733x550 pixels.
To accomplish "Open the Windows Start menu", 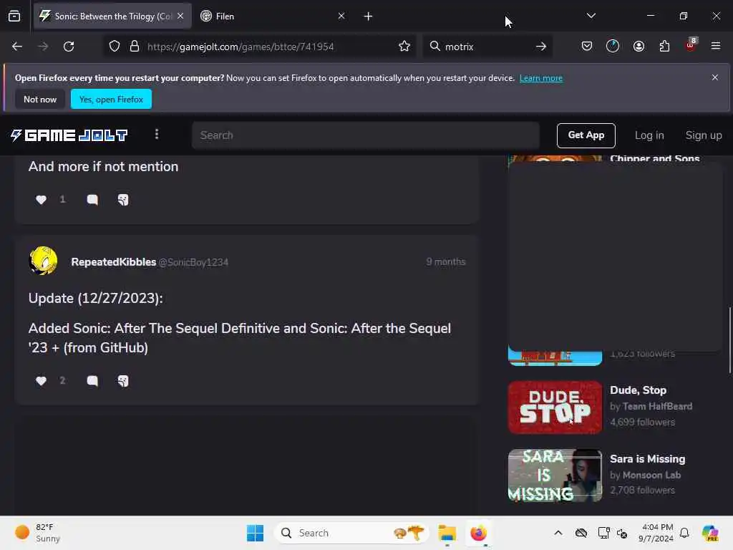I will click(x=256, y=533).
